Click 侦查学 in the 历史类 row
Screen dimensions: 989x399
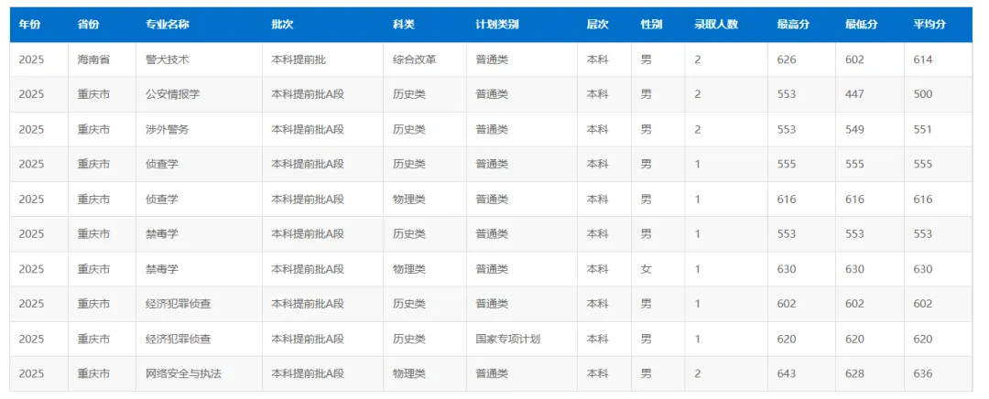coord(162,164)
